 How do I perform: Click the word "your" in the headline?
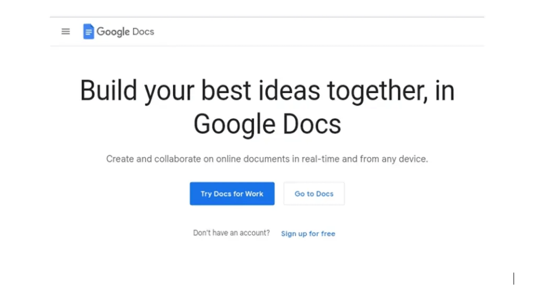click(x=169, y=90)
